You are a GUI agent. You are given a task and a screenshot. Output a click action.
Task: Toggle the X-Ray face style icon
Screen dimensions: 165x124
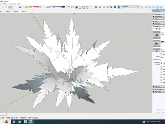pos(96,7)
